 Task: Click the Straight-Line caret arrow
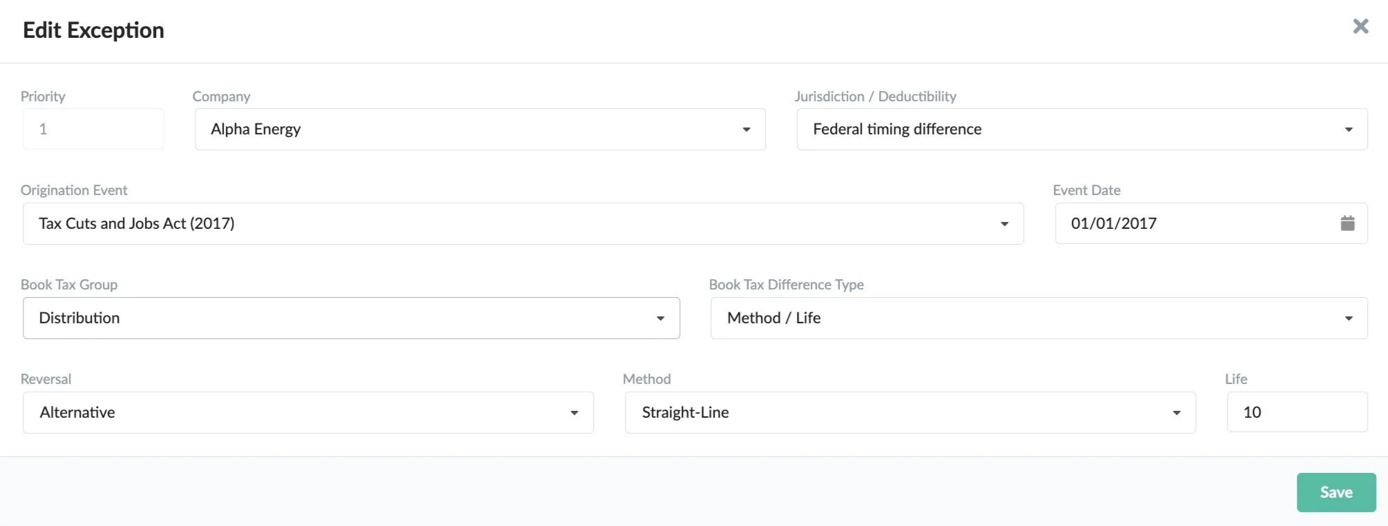click(1176, 413)
